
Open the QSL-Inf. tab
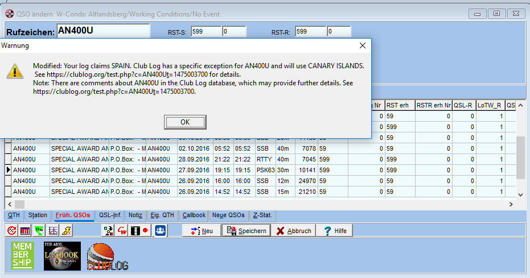(110, 215)
